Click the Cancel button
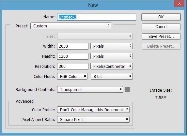Image resolution: width=187 pixels, height=136 pixels. tap(161, 26)
